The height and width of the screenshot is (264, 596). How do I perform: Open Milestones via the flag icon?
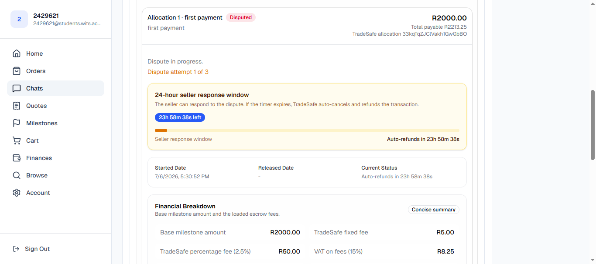click(17, 123)
